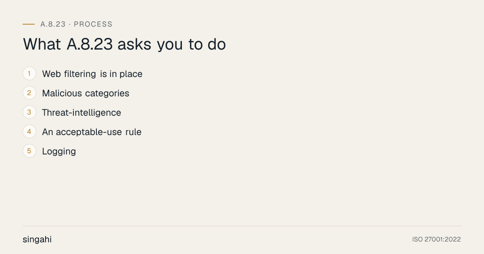This screenshot has width=484, height=254.
Task: Click the number 3 circle badge
Action: [29, 112]
